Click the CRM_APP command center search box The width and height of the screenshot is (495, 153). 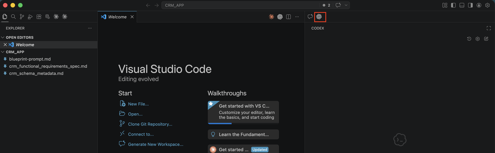(247, 5)
